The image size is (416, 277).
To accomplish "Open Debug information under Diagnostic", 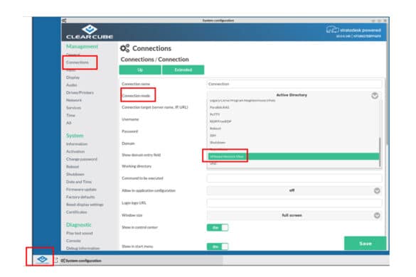I will tap(82, 248).
